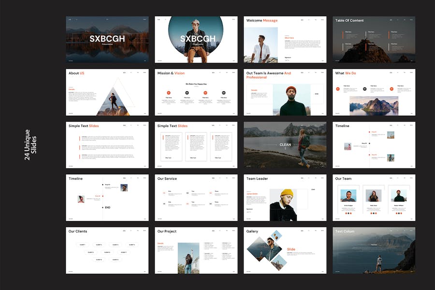435x290 pixels.
Task: Select the CLEAN lakeside hiker slide
Action: (x=285, y=145)
